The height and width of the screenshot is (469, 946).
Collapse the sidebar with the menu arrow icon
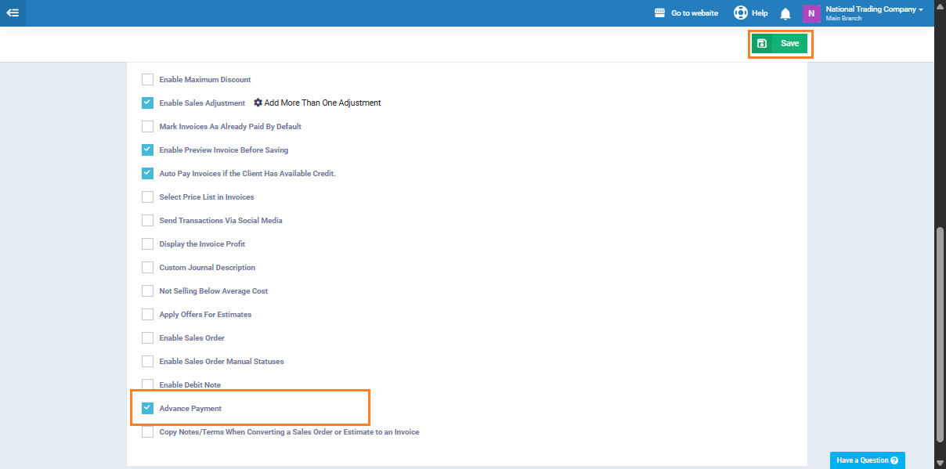point(13,13)
